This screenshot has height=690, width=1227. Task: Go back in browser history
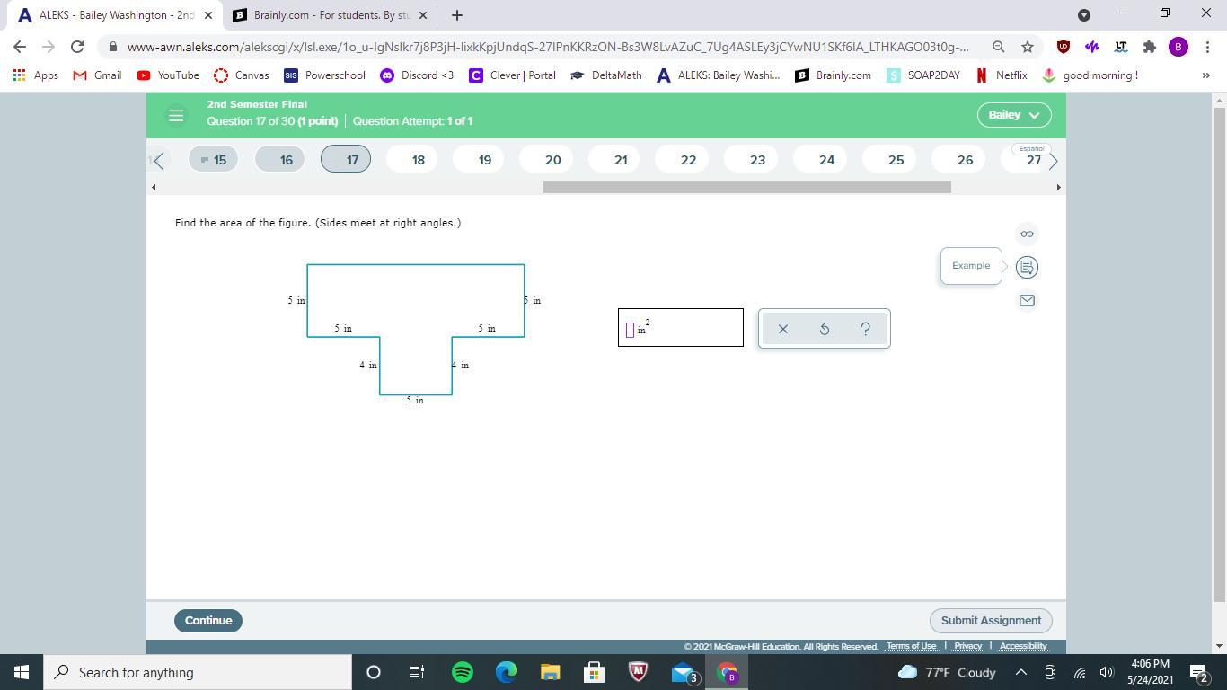(x=20, y=47)
